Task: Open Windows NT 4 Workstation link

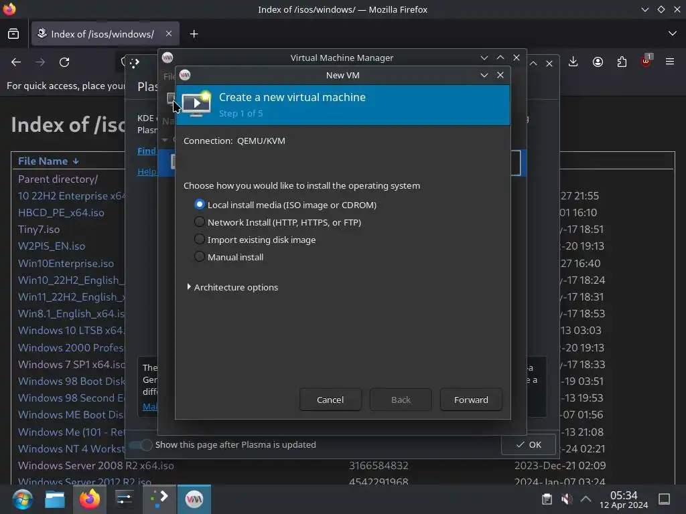Action: pyautogui.click(x=71, y=449)
